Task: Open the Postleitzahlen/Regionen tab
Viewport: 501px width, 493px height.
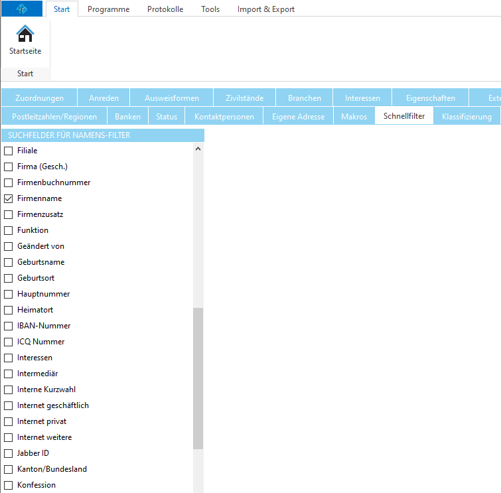Action: (54, 117)
